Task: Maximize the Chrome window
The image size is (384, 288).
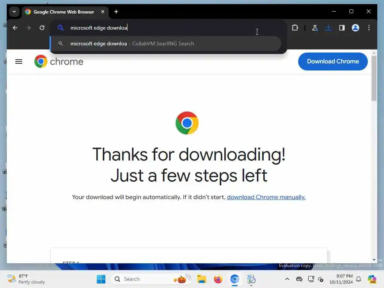Action: pyautogui.click(x=351, y=11)
